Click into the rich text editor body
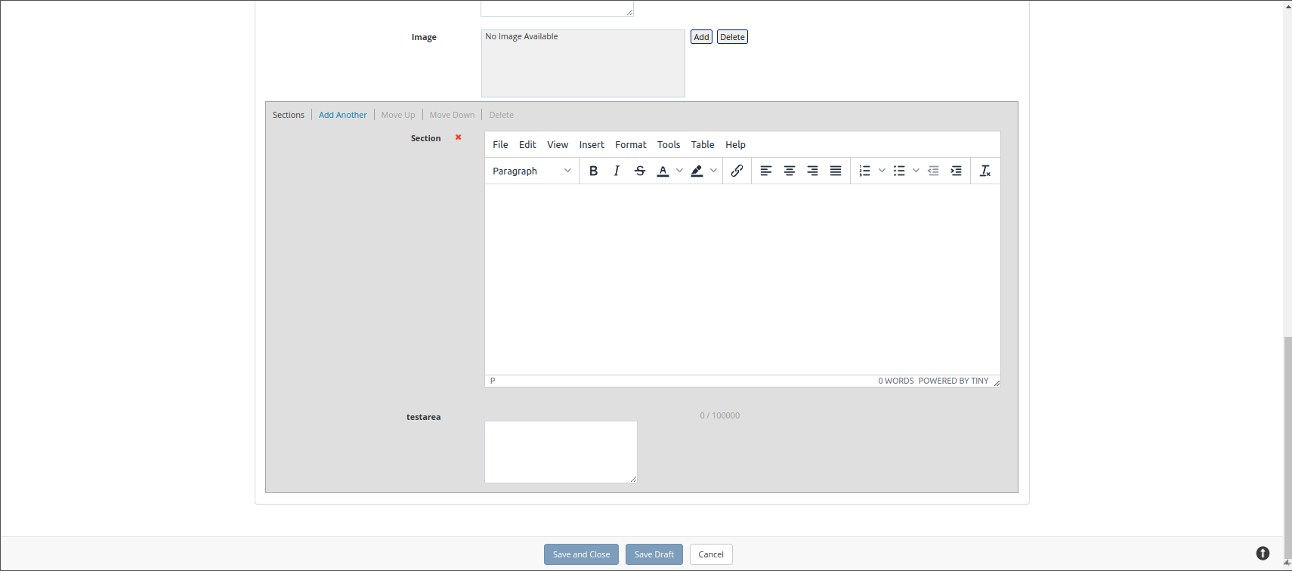This screenshot has height=571, width=1292. point(743,279)
